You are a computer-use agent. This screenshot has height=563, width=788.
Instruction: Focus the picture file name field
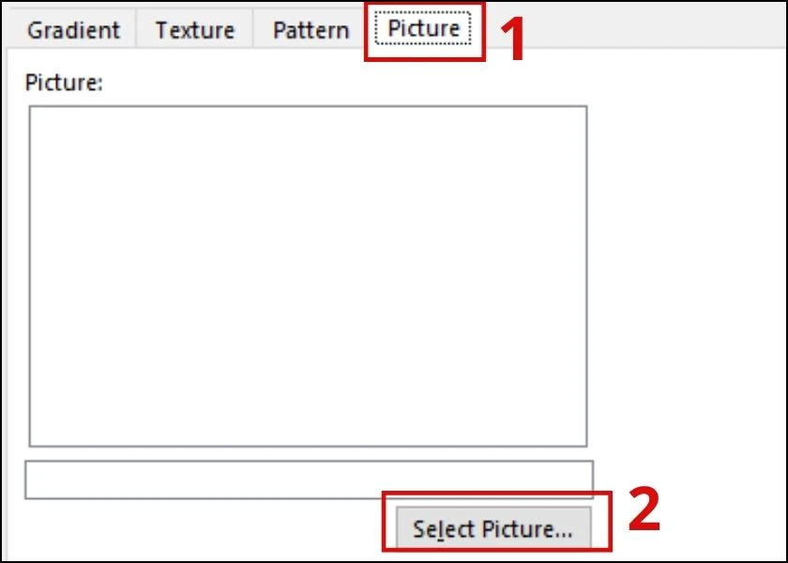[309, 479]
